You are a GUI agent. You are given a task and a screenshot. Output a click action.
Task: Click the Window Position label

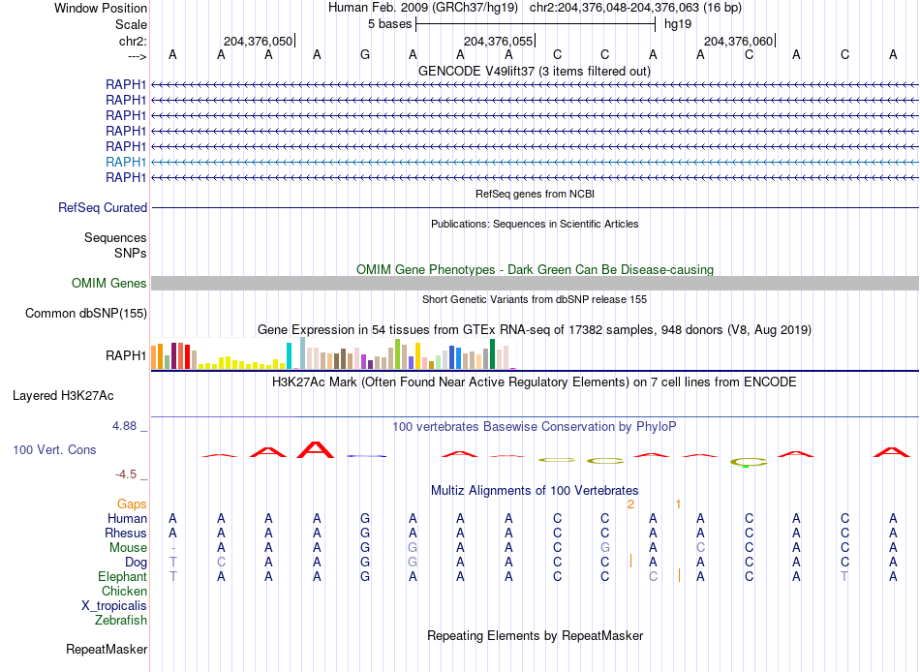(x=101, y=8)
